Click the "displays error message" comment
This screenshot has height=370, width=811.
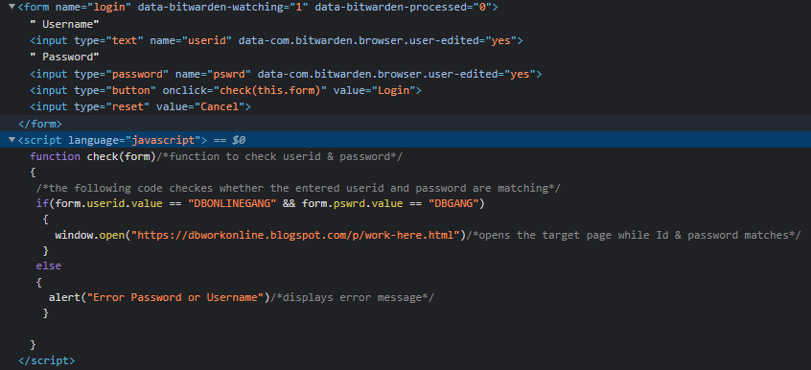[x=353, y=297]
